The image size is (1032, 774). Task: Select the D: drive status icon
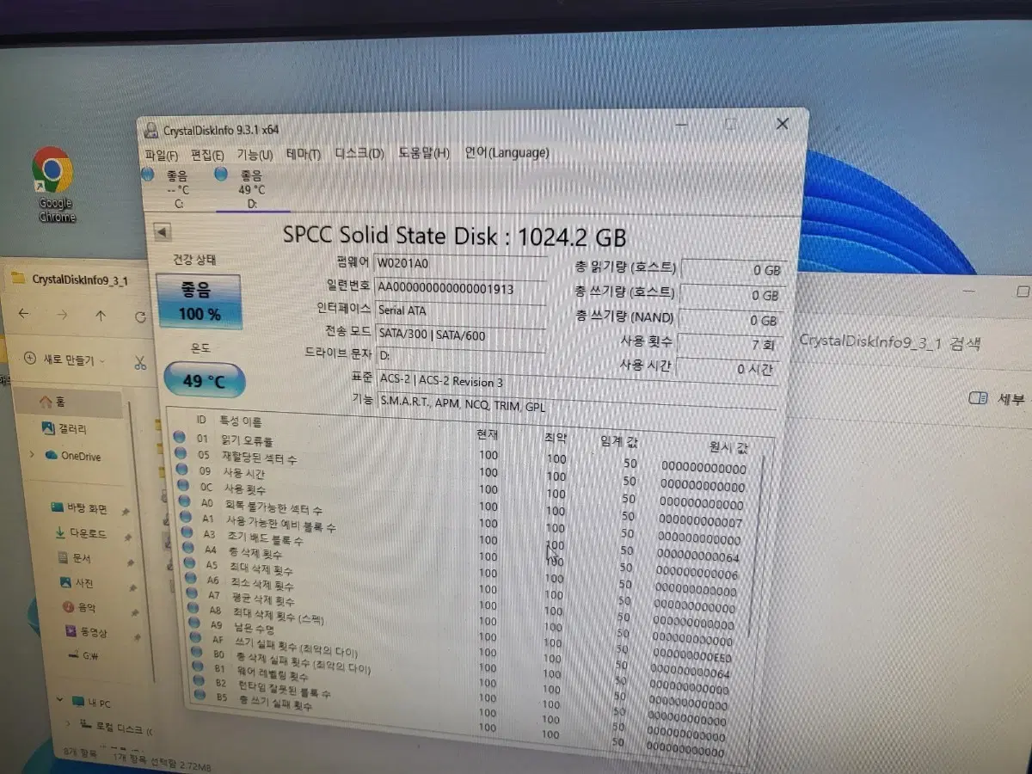221,175
